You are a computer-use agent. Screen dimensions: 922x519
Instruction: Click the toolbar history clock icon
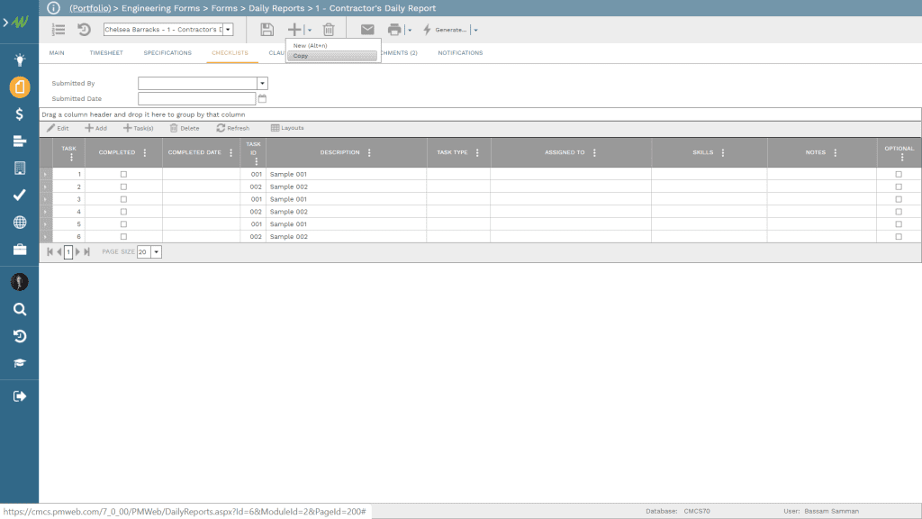(x=84, y=30)
